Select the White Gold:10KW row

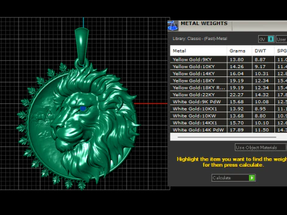click(228, 116)
